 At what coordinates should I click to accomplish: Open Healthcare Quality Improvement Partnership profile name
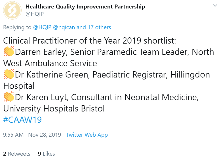(x=85, y=7)
